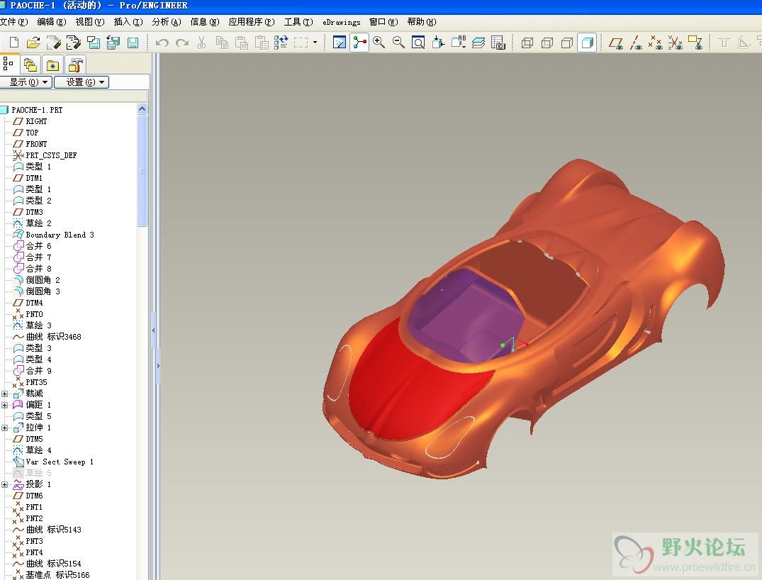Open the 编辑 menu

(x=52, y=22)
